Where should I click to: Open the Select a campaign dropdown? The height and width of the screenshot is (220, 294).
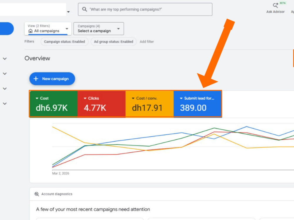(x=98, y=29)
